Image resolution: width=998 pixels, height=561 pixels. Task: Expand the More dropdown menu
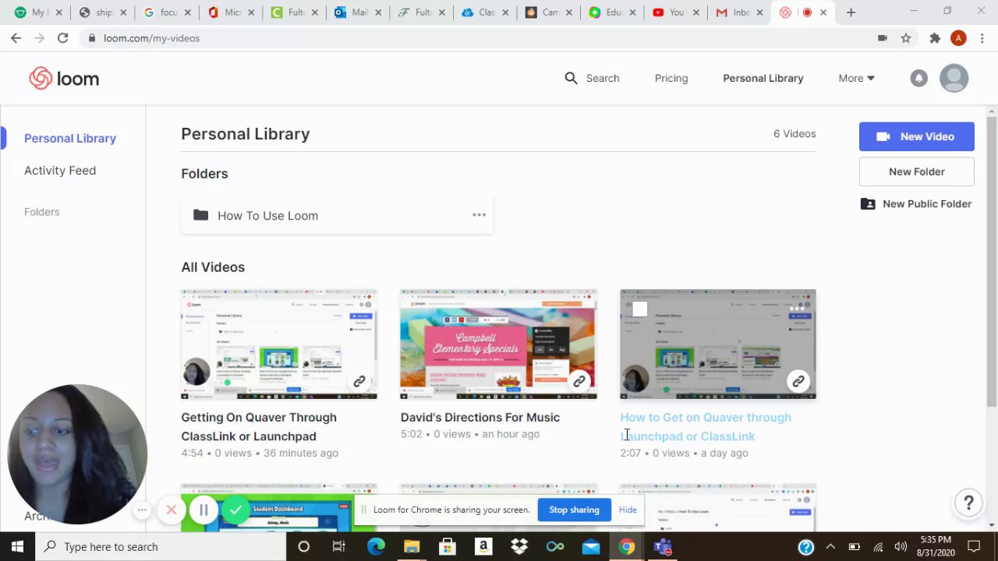coord(856,78)
